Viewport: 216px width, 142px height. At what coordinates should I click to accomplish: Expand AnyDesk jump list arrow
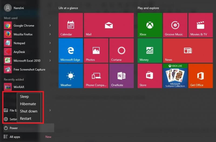(50, 52)
